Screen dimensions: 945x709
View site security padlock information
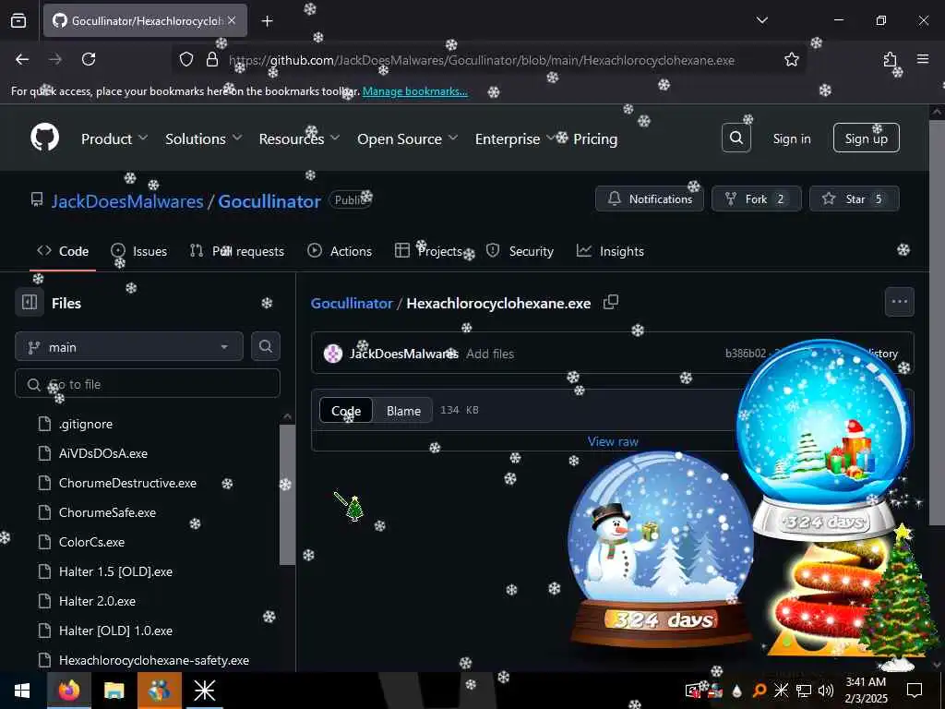[x=211, y=59]
